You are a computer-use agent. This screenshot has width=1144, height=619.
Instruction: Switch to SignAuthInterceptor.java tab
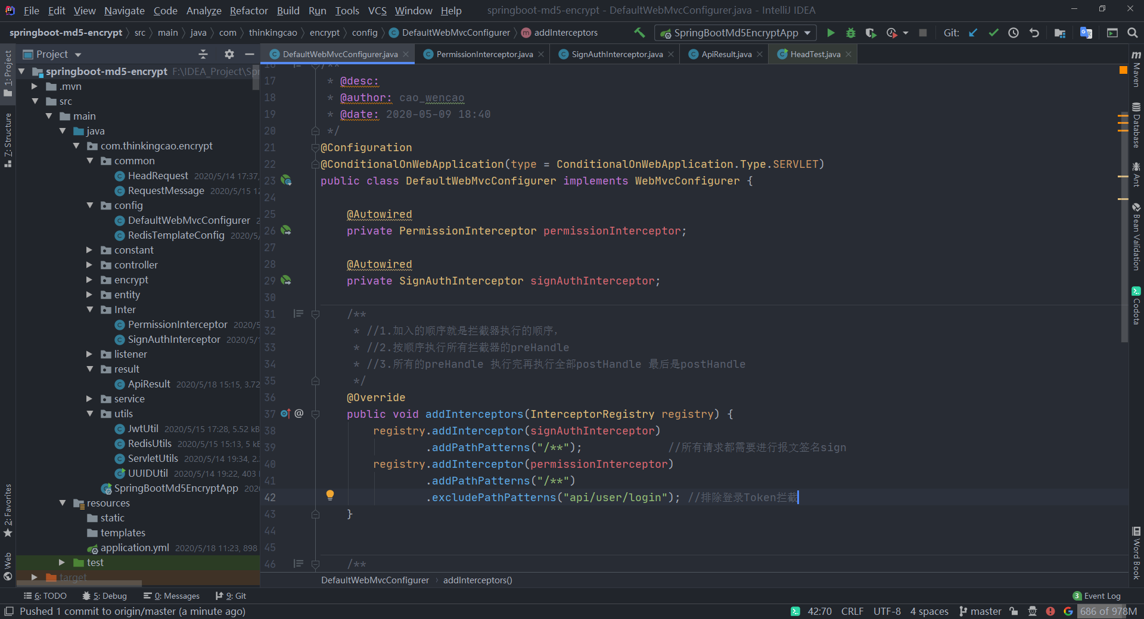pos(617,54)
